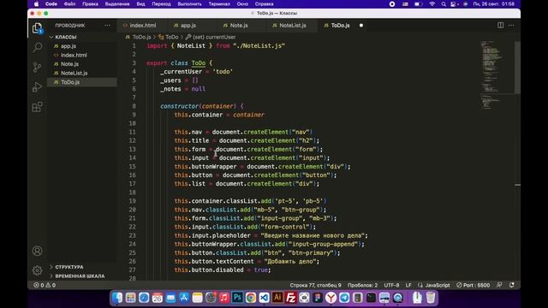Screen dimensions: 548x308
Task: Change LF end of line sequence
Action: coord(408,285)
